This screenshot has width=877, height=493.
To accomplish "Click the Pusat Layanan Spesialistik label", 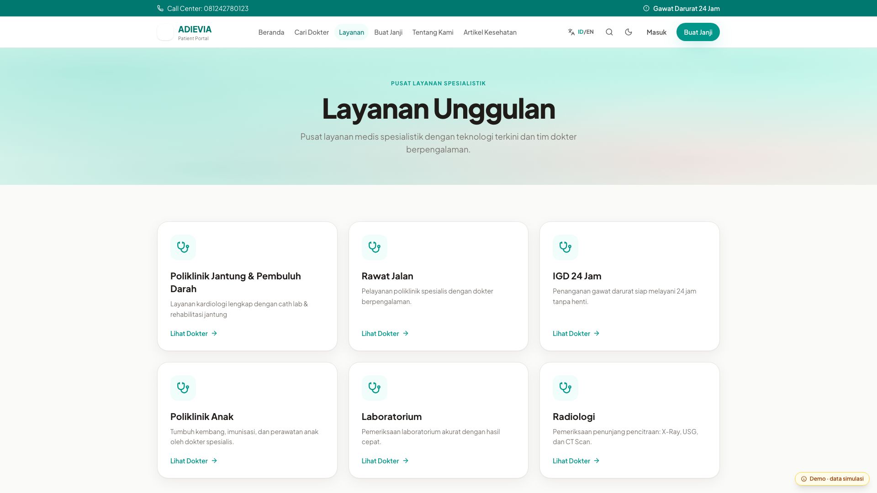I will [x=438, y=84].
